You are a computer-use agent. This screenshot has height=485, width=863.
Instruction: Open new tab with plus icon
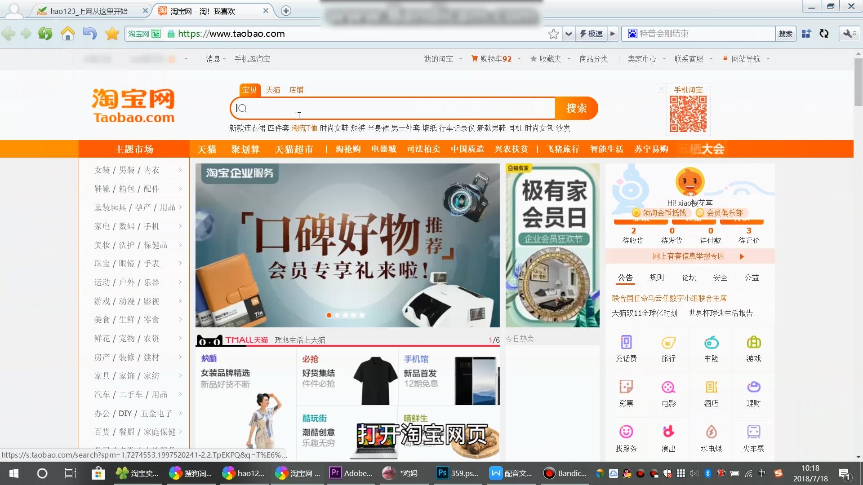(x=286, y=11)
